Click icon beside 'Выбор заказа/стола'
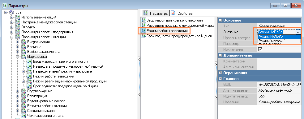Image resolution: width=304 pixels, height=119 pixels. [24, 52]
